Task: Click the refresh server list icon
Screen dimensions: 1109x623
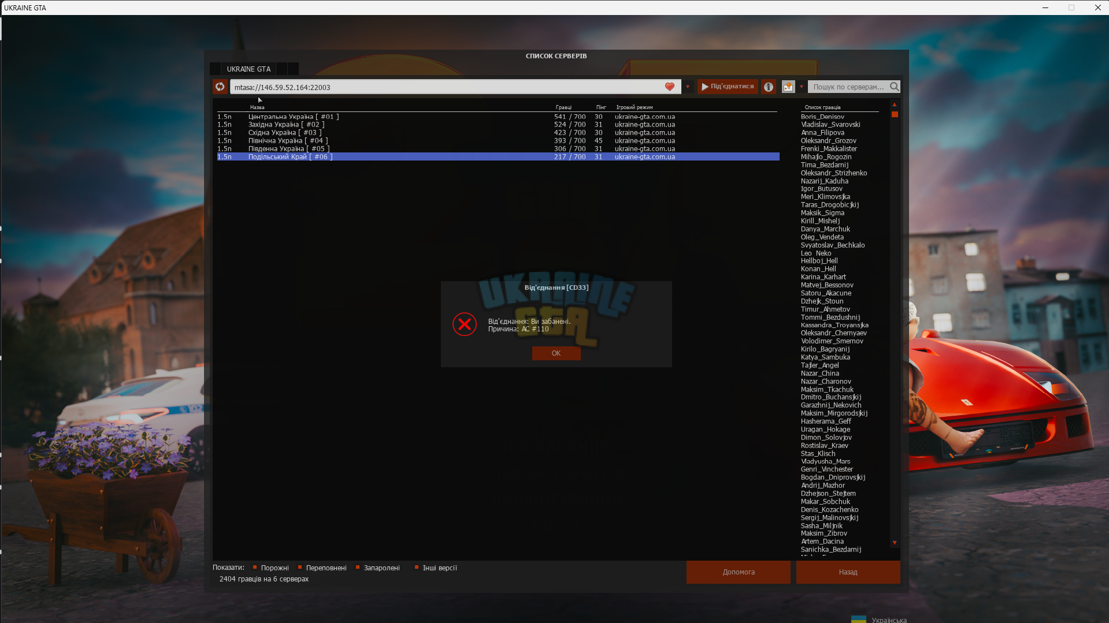Action: (220, 87)
